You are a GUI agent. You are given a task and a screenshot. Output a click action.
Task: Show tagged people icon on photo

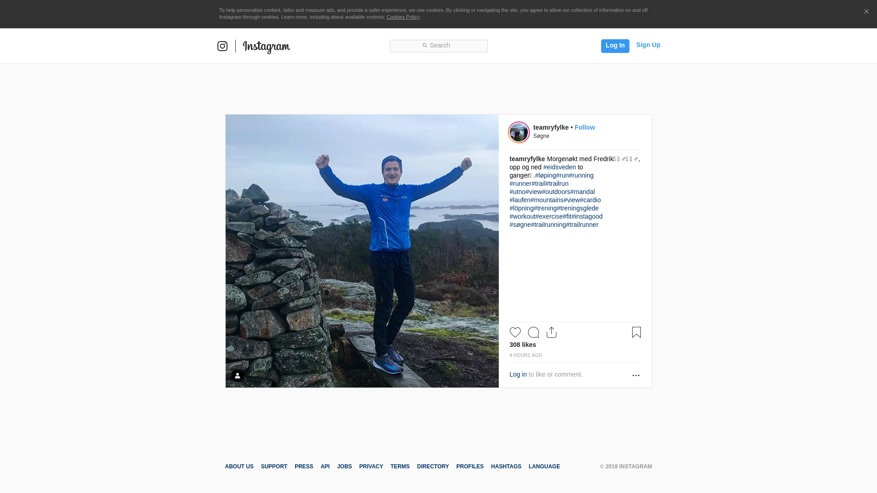click(x=238, y=376)
